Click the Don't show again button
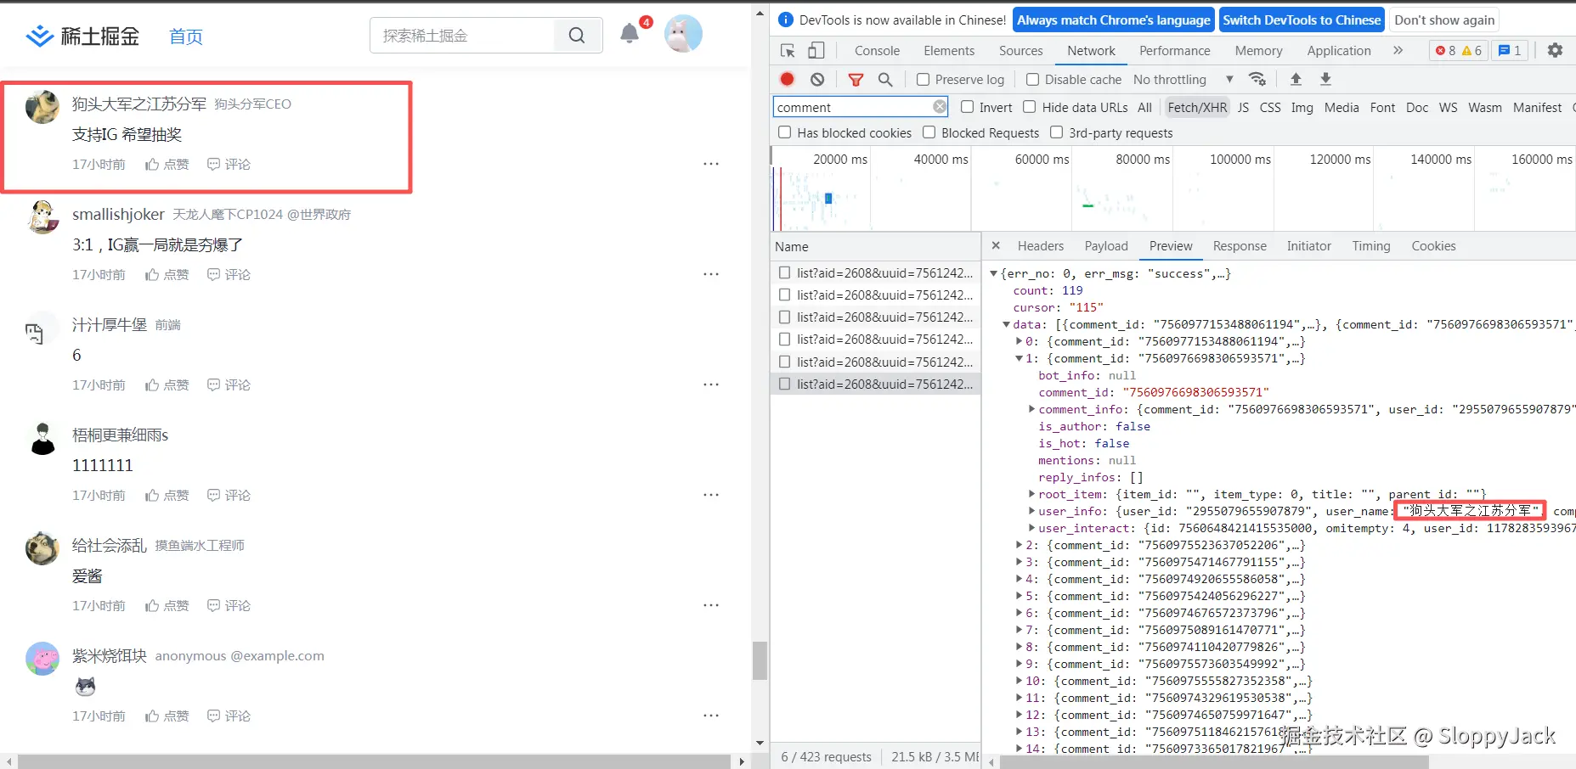 tap(1443, 20)
